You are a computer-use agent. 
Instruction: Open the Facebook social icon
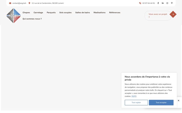pos(158,3)
